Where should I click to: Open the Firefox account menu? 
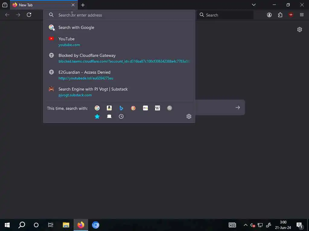coord(269,15)
